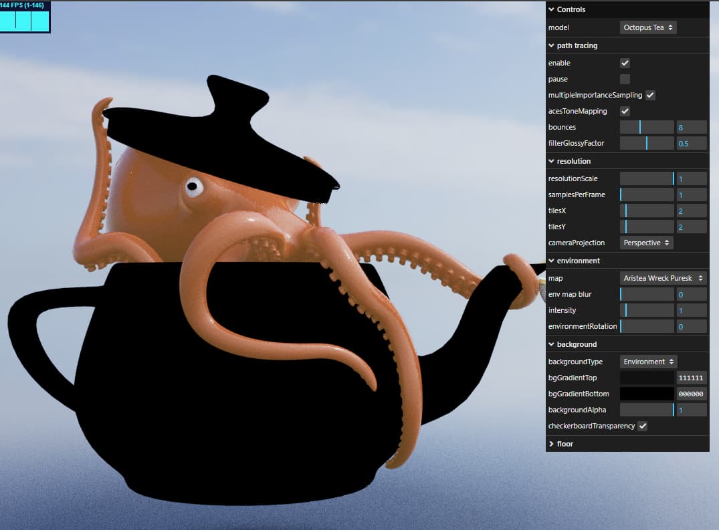Check the pause checkbox
This screenshot has width=719, height=530.
click(625, 79)
